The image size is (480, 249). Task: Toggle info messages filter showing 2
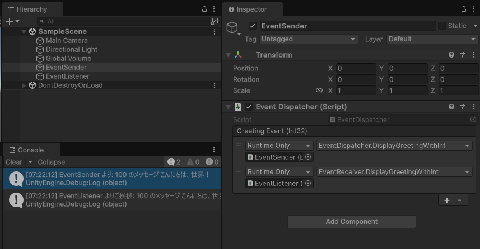(174, 162)
